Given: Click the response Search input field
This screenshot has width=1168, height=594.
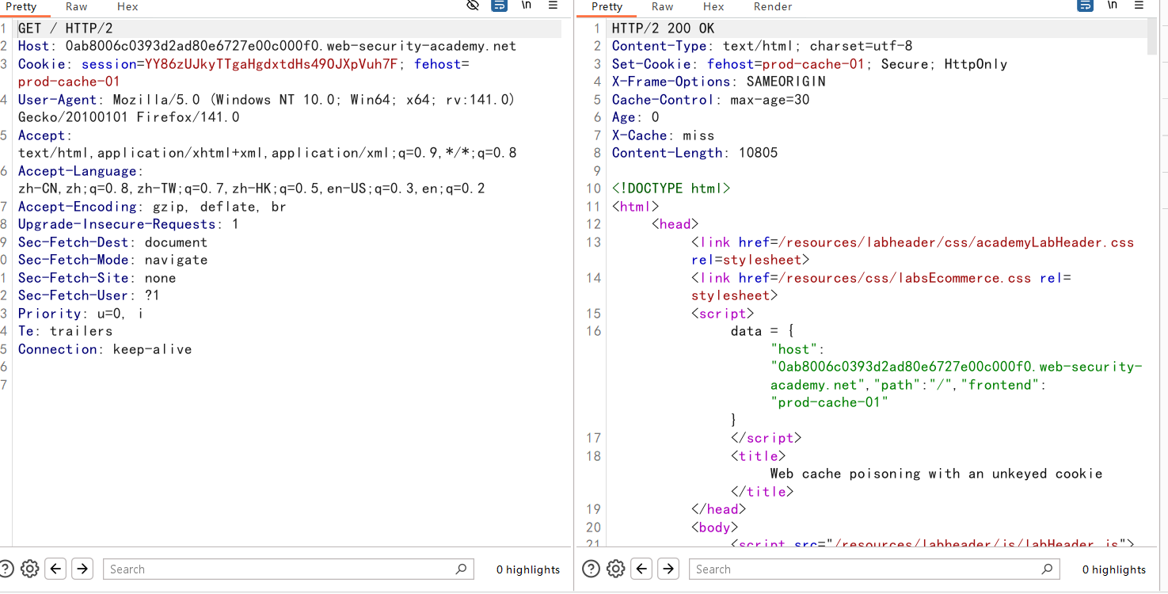Looking at the screenshot, I should pyautogui.click(x=863, y=569).
